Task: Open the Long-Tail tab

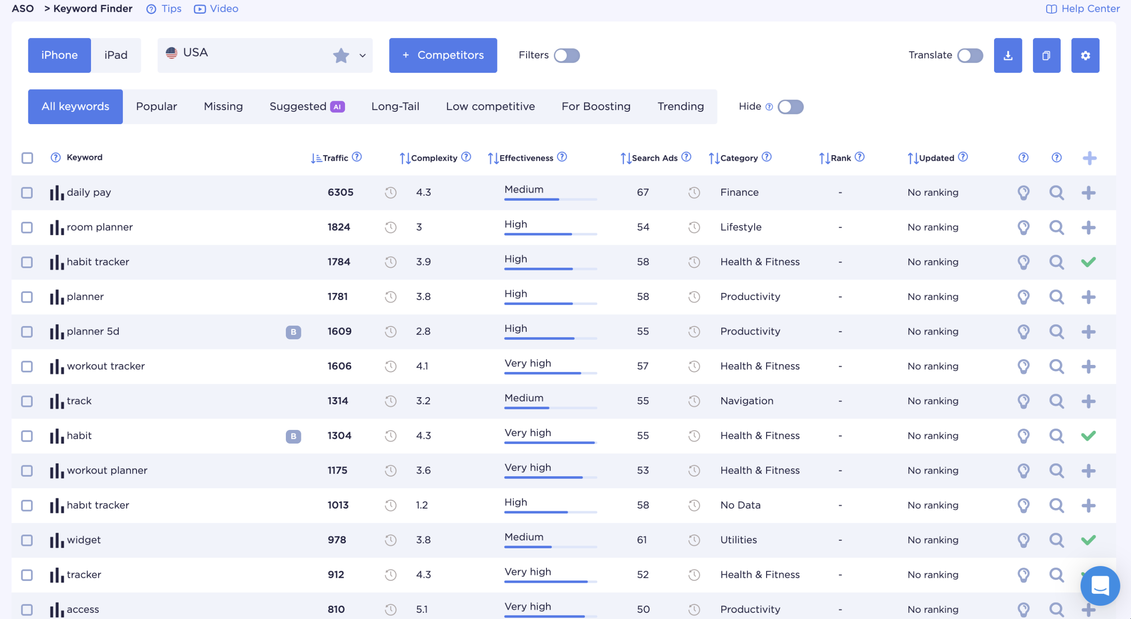Action: pyautogui.click(x=395, y=106)
